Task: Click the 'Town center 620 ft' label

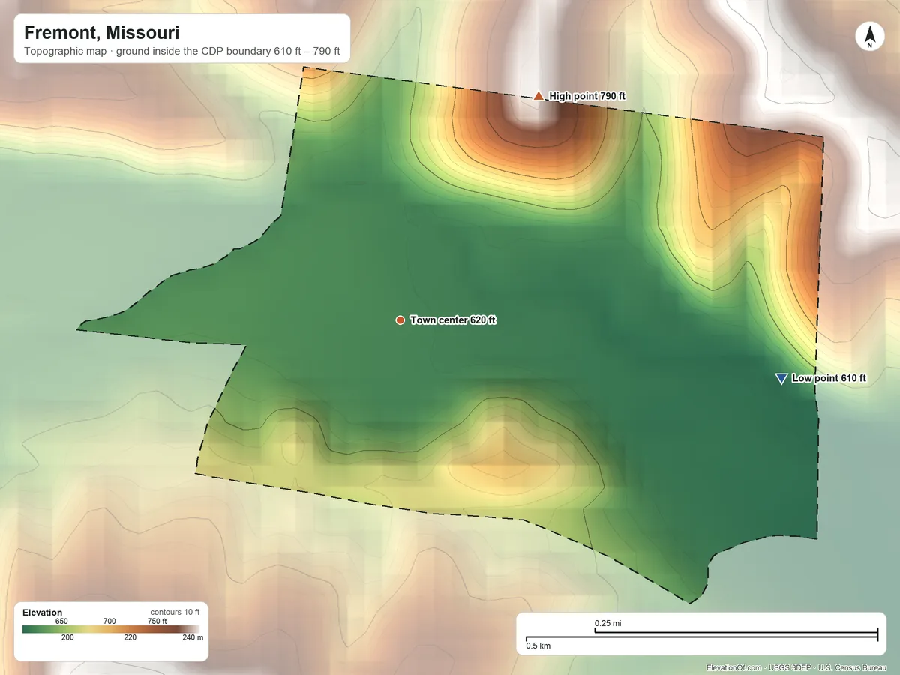Action: (x=453, y=320)
